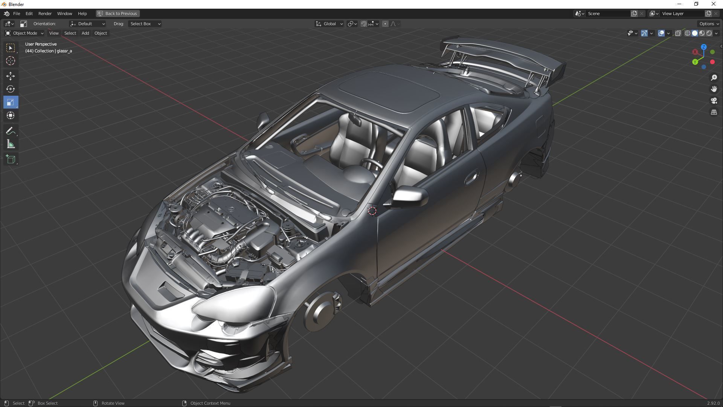Click new view layer copy icon
Image resolution: width=723 pixels, height=407 pixels.
708,14
